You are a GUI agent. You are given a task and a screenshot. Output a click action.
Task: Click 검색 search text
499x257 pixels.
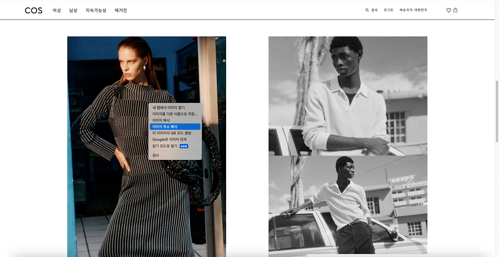pos(374,10)
